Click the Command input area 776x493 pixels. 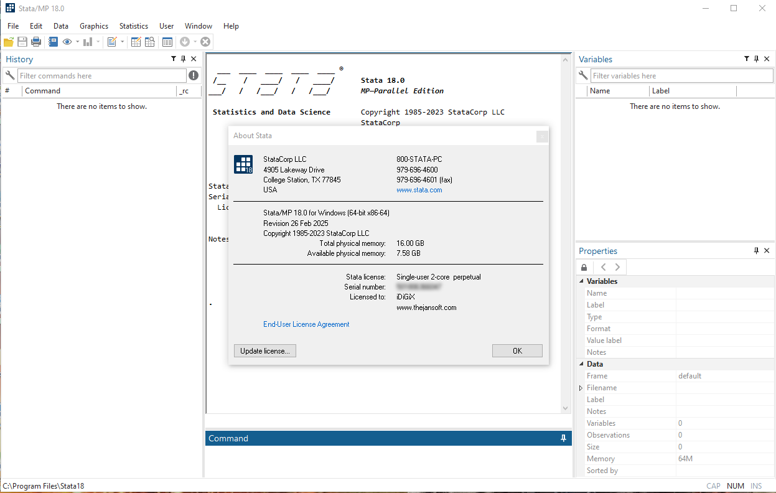pos(388,461)
